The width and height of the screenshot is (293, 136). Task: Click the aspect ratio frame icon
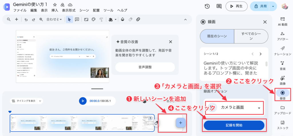coord(86,19)
